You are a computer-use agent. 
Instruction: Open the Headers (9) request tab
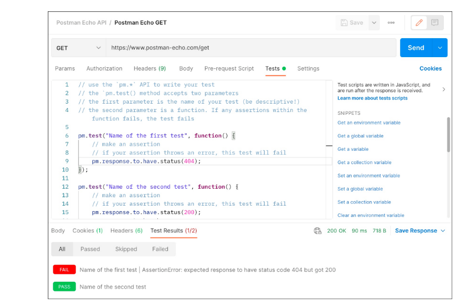[149, 68]
